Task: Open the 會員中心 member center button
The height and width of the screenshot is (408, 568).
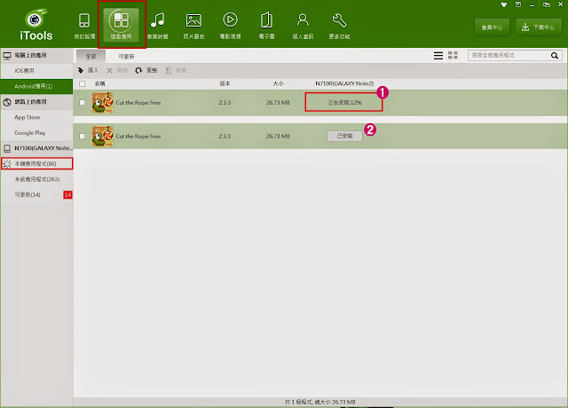Action: pyautogui.click(x=492, y=27)
